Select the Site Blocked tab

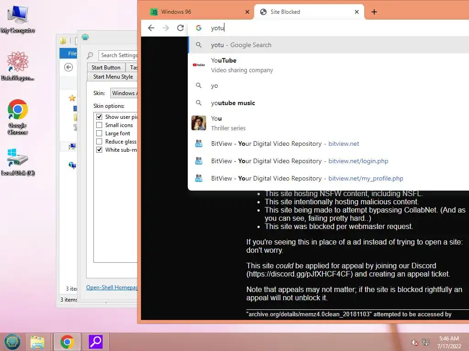pyautogui.click(x=309, y=12)
